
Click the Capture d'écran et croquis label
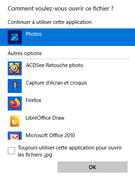pyautogui.click(x=56, y=83)
